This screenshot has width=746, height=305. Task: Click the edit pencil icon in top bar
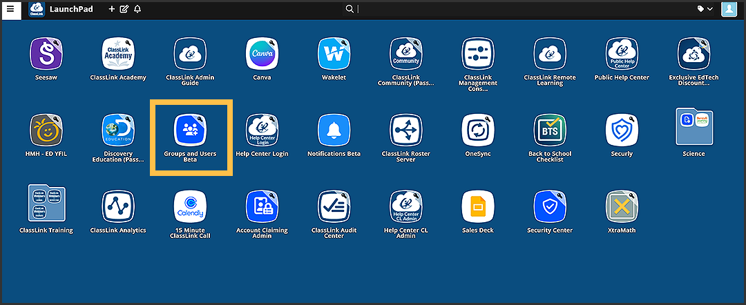(x=124, y=9)
